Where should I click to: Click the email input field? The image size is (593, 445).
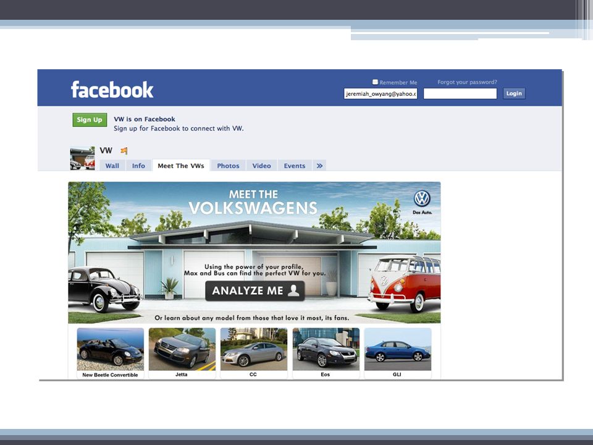tap(381, 94)
